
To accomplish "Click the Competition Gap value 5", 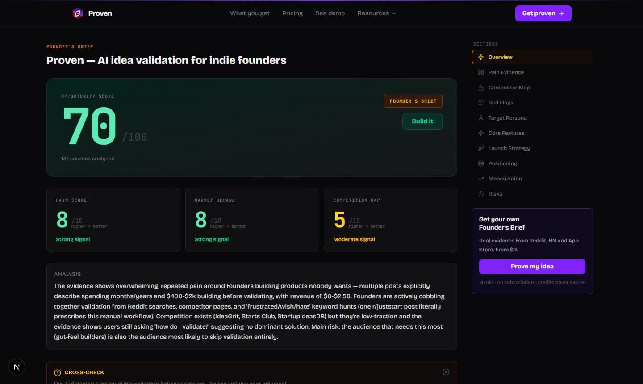I will pyautogui.click(x=339, y=220).
